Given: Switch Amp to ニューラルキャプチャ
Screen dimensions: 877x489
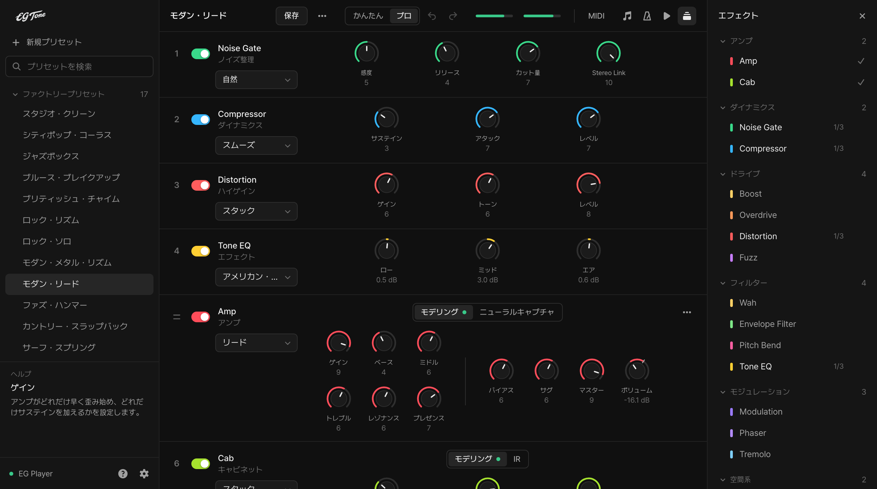Looking at the screenshot, I should (517, 312).
